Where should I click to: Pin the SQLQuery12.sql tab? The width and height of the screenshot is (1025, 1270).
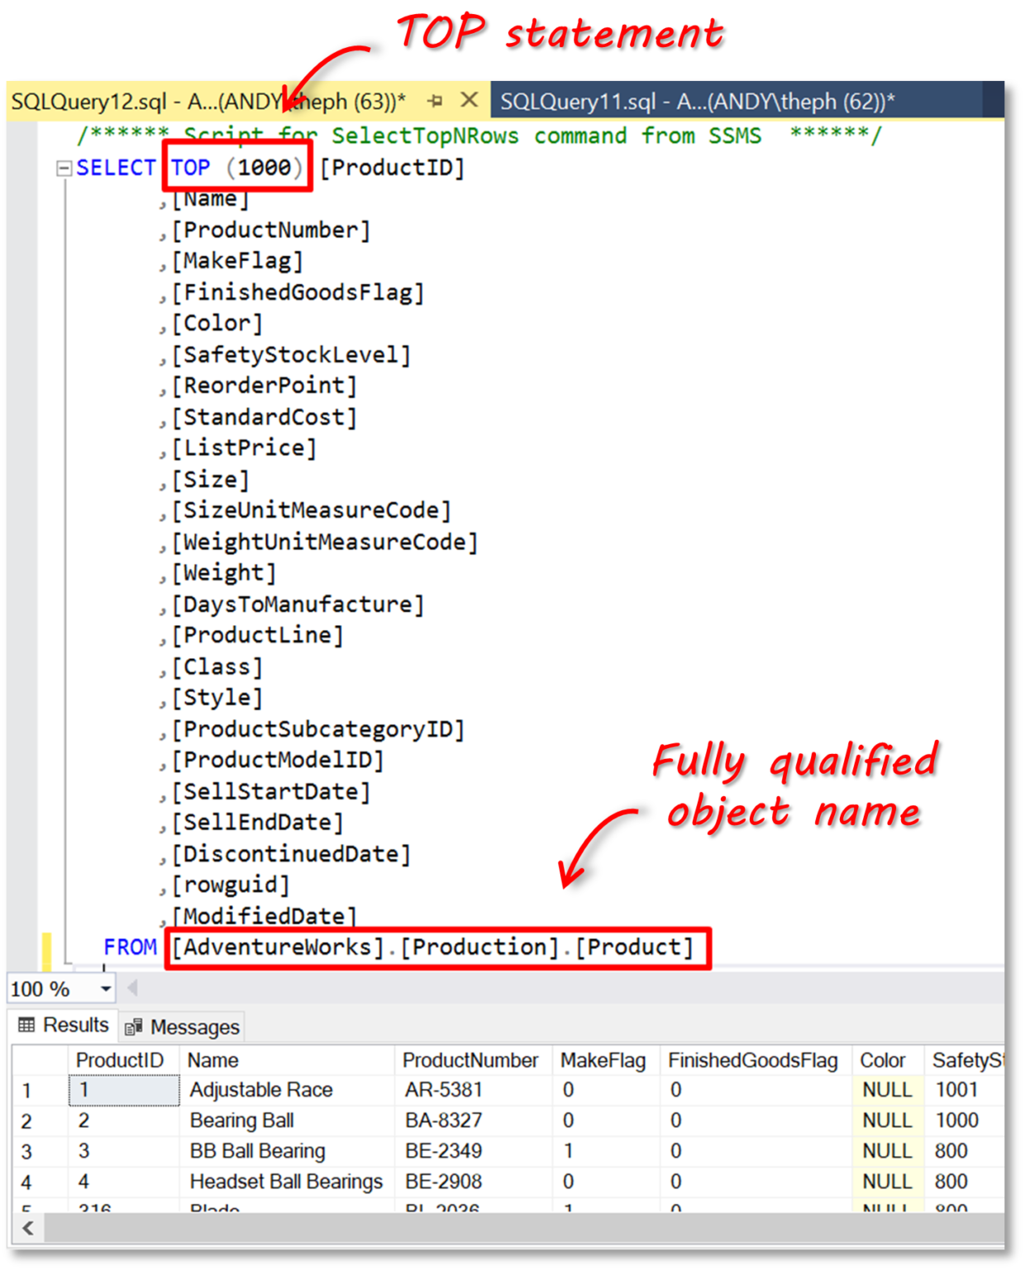click(x=436, y=101)
